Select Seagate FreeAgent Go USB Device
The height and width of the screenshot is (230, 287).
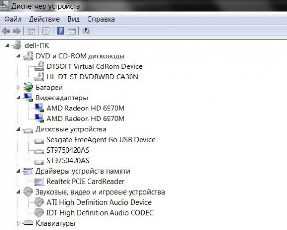[x=101, y=140]
